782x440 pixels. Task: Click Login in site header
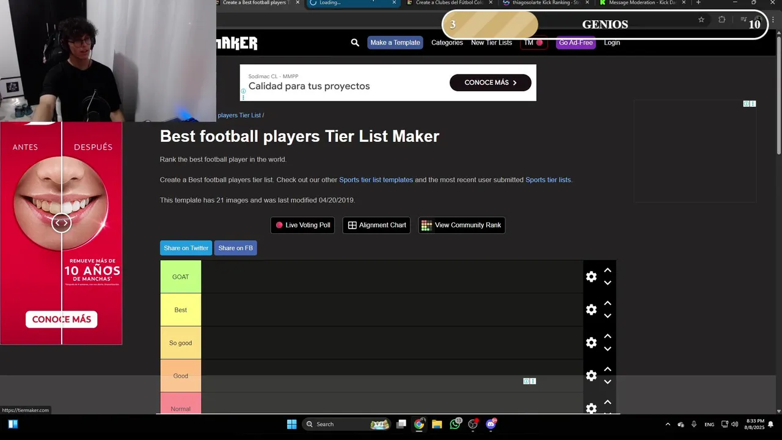tap(612, 43)
